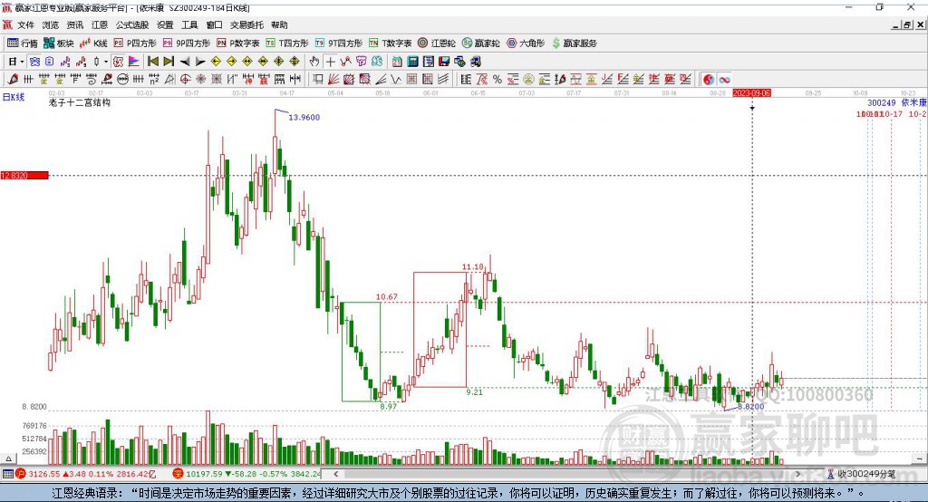Open the 设置 menu
This screenshot has height=502, width=928.
(x=165, y=24)
